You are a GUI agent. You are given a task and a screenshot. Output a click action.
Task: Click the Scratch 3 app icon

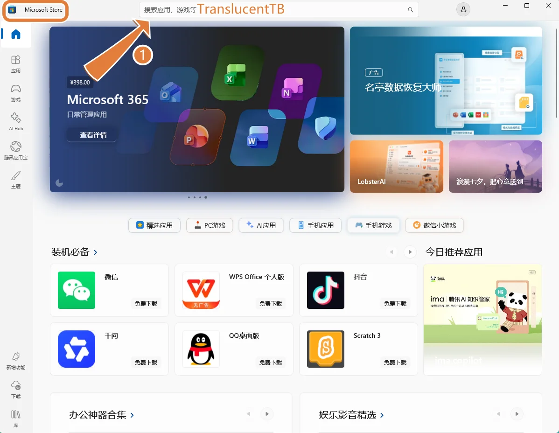click(326, 349)
